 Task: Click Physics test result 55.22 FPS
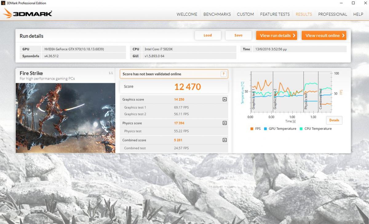[x=181, y=131]
